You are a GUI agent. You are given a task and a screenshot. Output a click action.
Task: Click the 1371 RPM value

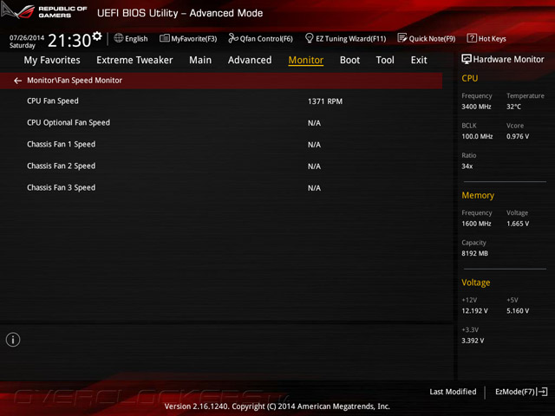click(325, 101)
